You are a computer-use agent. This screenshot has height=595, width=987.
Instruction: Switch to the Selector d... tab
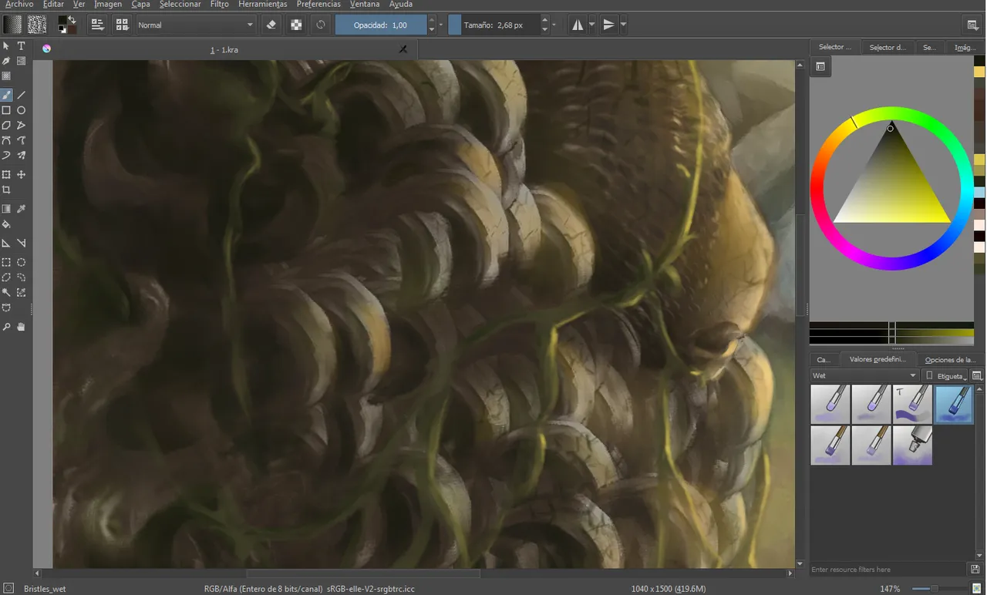[x=888, y=47]
